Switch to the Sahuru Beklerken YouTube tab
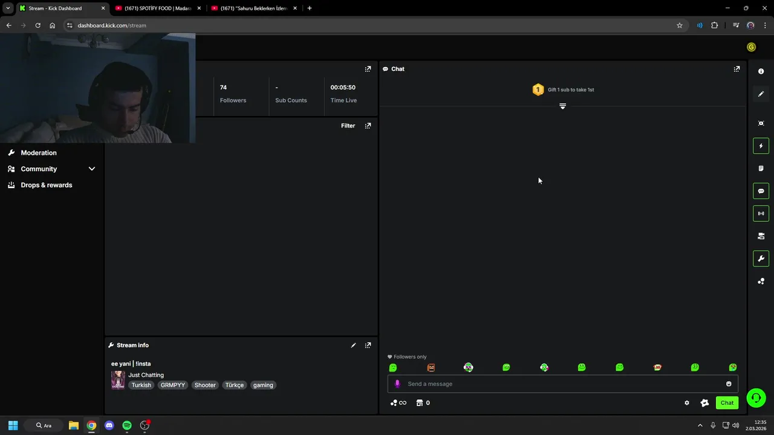Image resolution: width=774 pixels, height=435 pixels. (x=254, y=8)
